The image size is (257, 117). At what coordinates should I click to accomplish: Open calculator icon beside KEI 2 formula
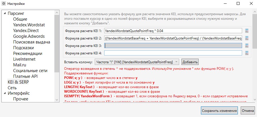(247, 38)
